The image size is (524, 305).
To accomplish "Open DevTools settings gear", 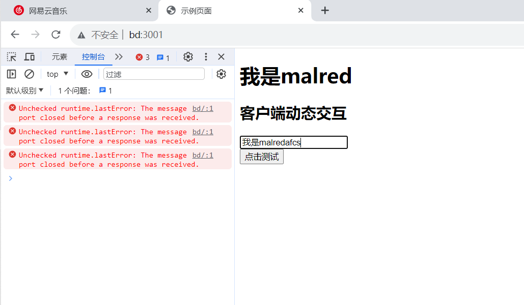I will tap(188, 57).
